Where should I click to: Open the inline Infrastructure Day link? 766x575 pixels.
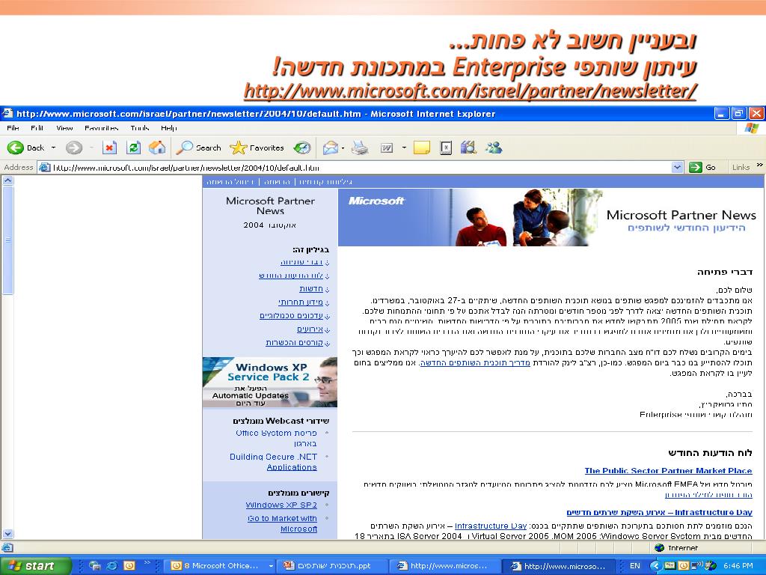click(x=491, y=526)
